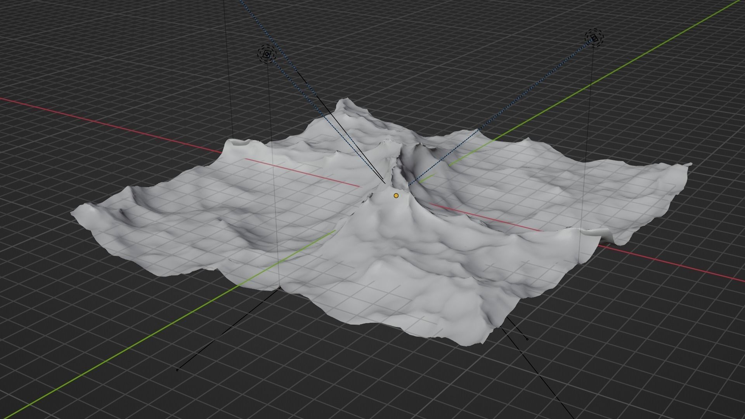This screenshot has width=745, height=419.
Task: Select the left spot light object
Action: [267, 54]
